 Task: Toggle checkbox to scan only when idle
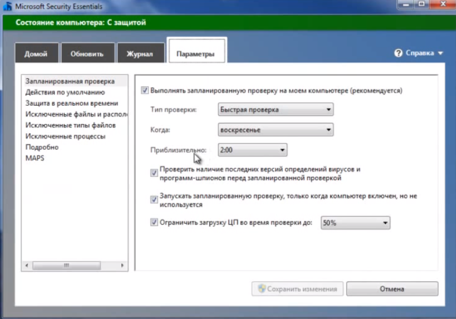point(154,199)
